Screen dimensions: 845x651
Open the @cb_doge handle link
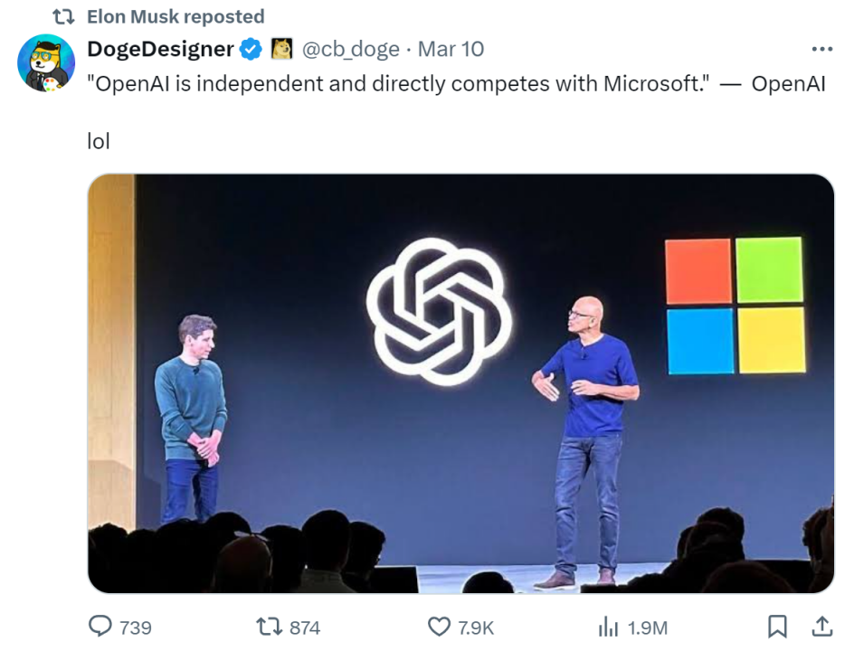349,50
